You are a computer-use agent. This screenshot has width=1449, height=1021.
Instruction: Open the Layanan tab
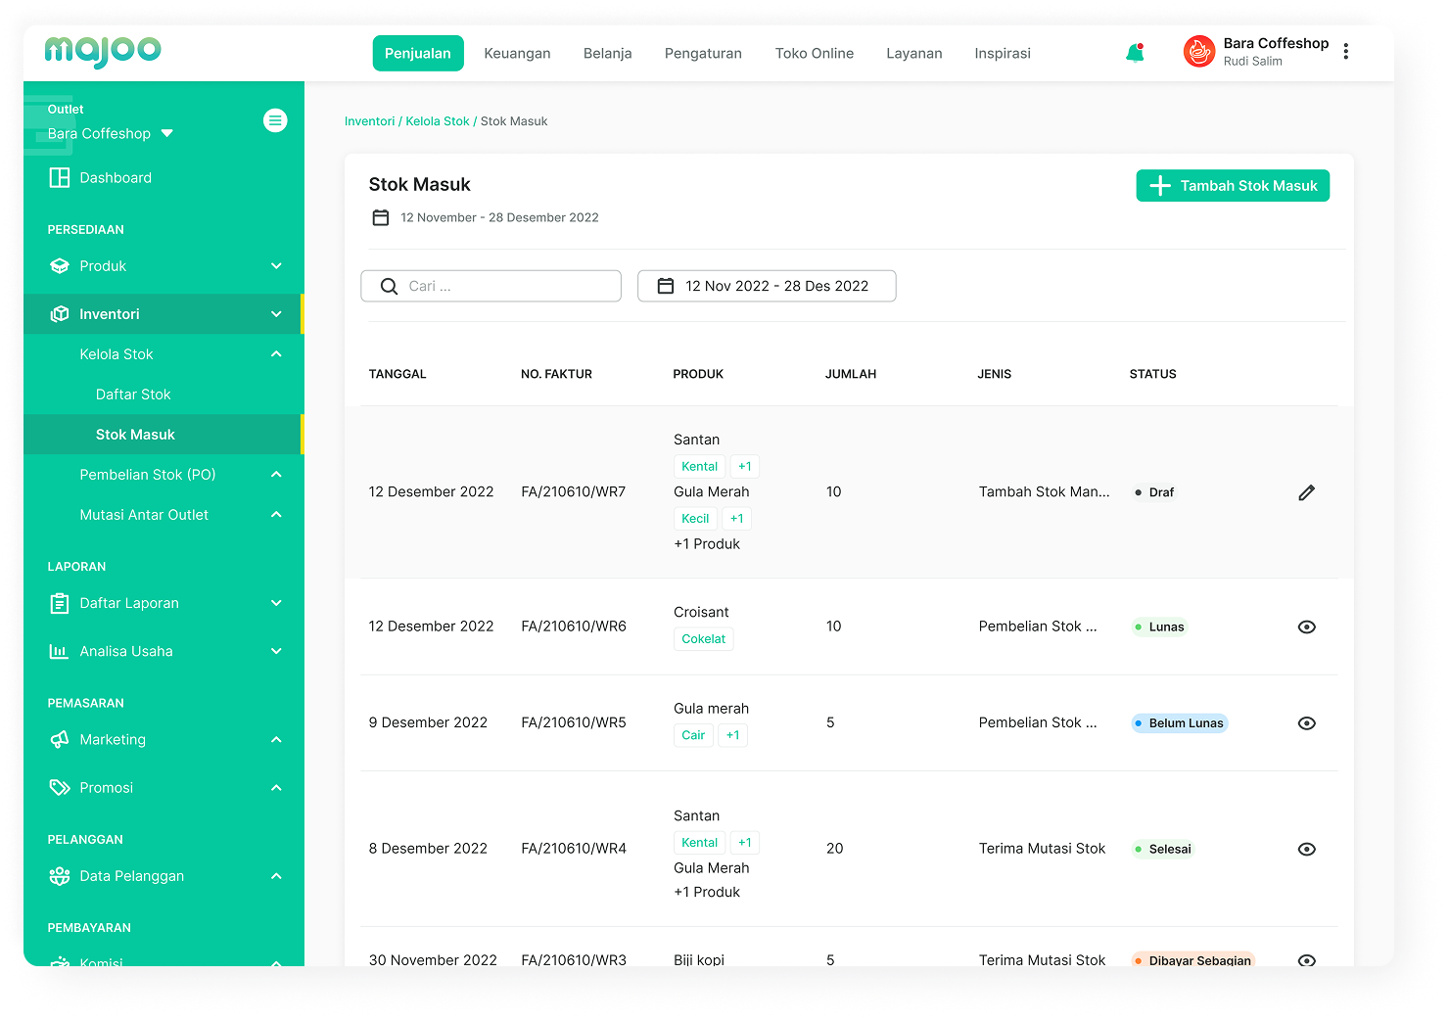pos(914,53)
